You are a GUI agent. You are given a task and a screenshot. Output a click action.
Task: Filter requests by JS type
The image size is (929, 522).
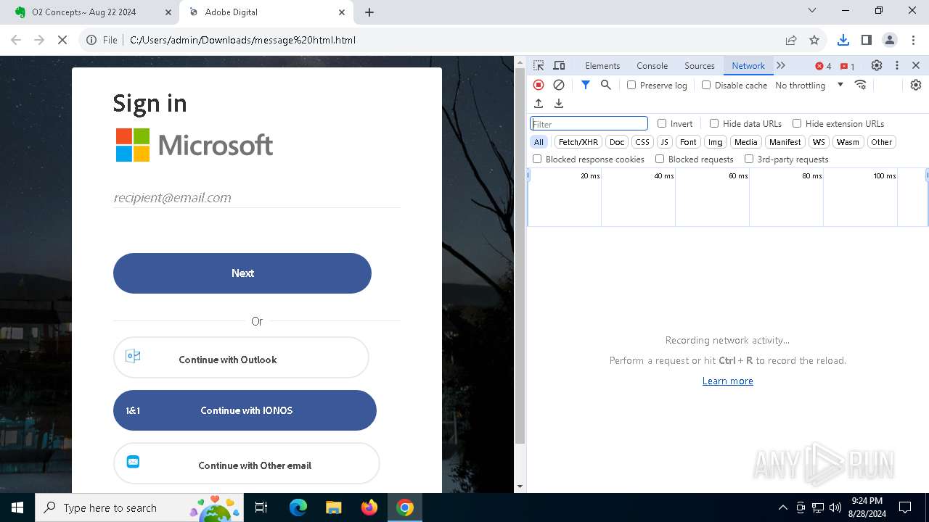coord(664,142)
